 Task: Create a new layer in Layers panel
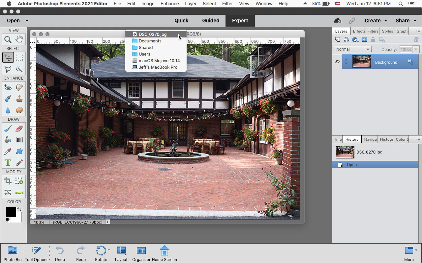click(337, 39)
